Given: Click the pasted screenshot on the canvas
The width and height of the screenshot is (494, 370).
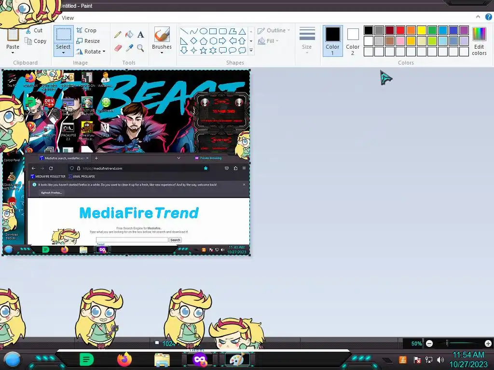Looking at the screenshot, I should (126, 162).
